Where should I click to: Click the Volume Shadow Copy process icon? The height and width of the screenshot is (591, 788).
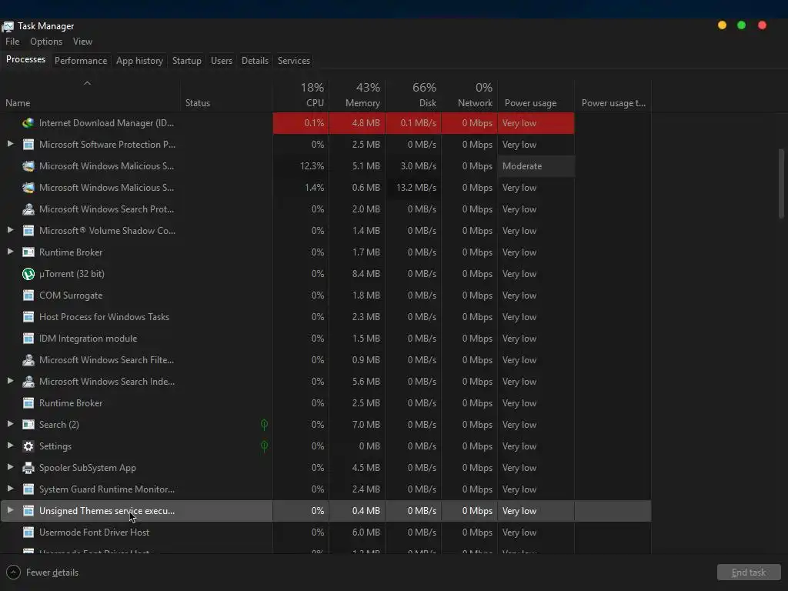(x=28, y=231)
